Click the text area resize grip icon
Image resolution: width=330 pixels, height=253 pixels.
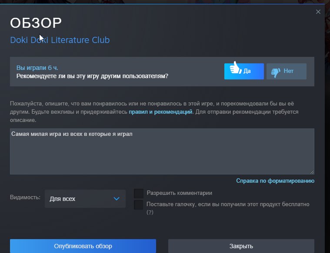click(x=312, y=172)
